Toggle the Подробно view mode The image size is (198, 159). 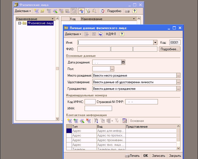click(x=114, y=11)
